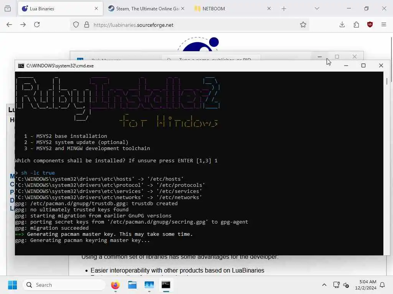Open the notifications bell icon
Viewport: 393px width, 294px height.
coord(383,285)
